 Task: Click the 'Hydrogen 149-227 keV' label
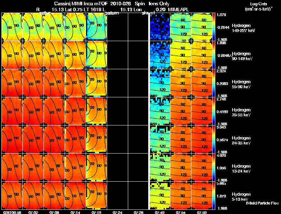point(243,28)
